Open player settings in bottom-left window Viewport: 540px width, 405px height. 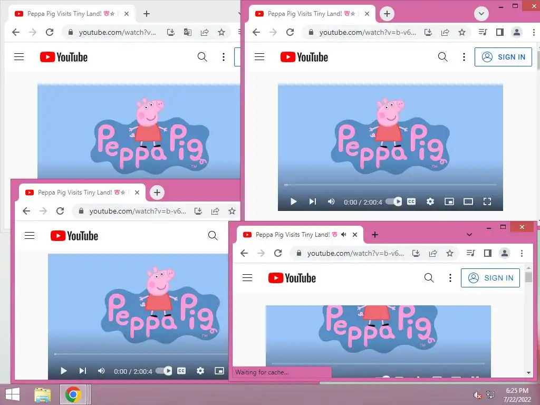click(200, 371)
